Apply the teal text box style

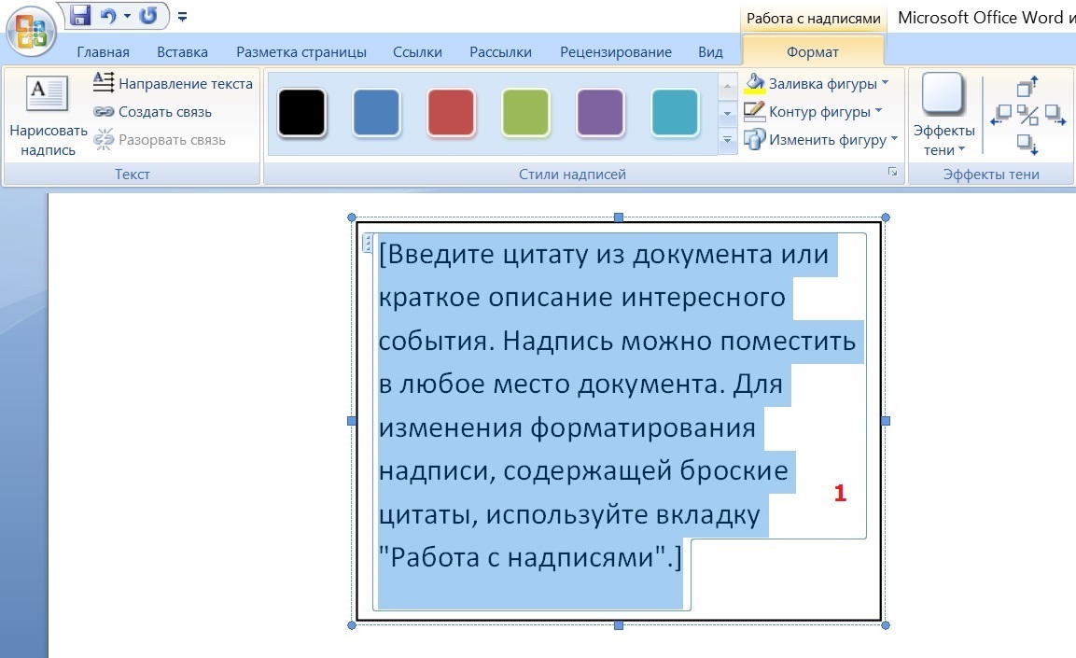tap(675, 113)
